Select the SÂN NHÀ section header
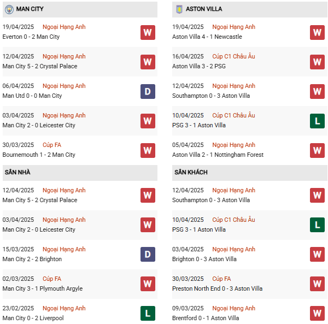Viewport: 328px width, 324px height. click(17, 172)
